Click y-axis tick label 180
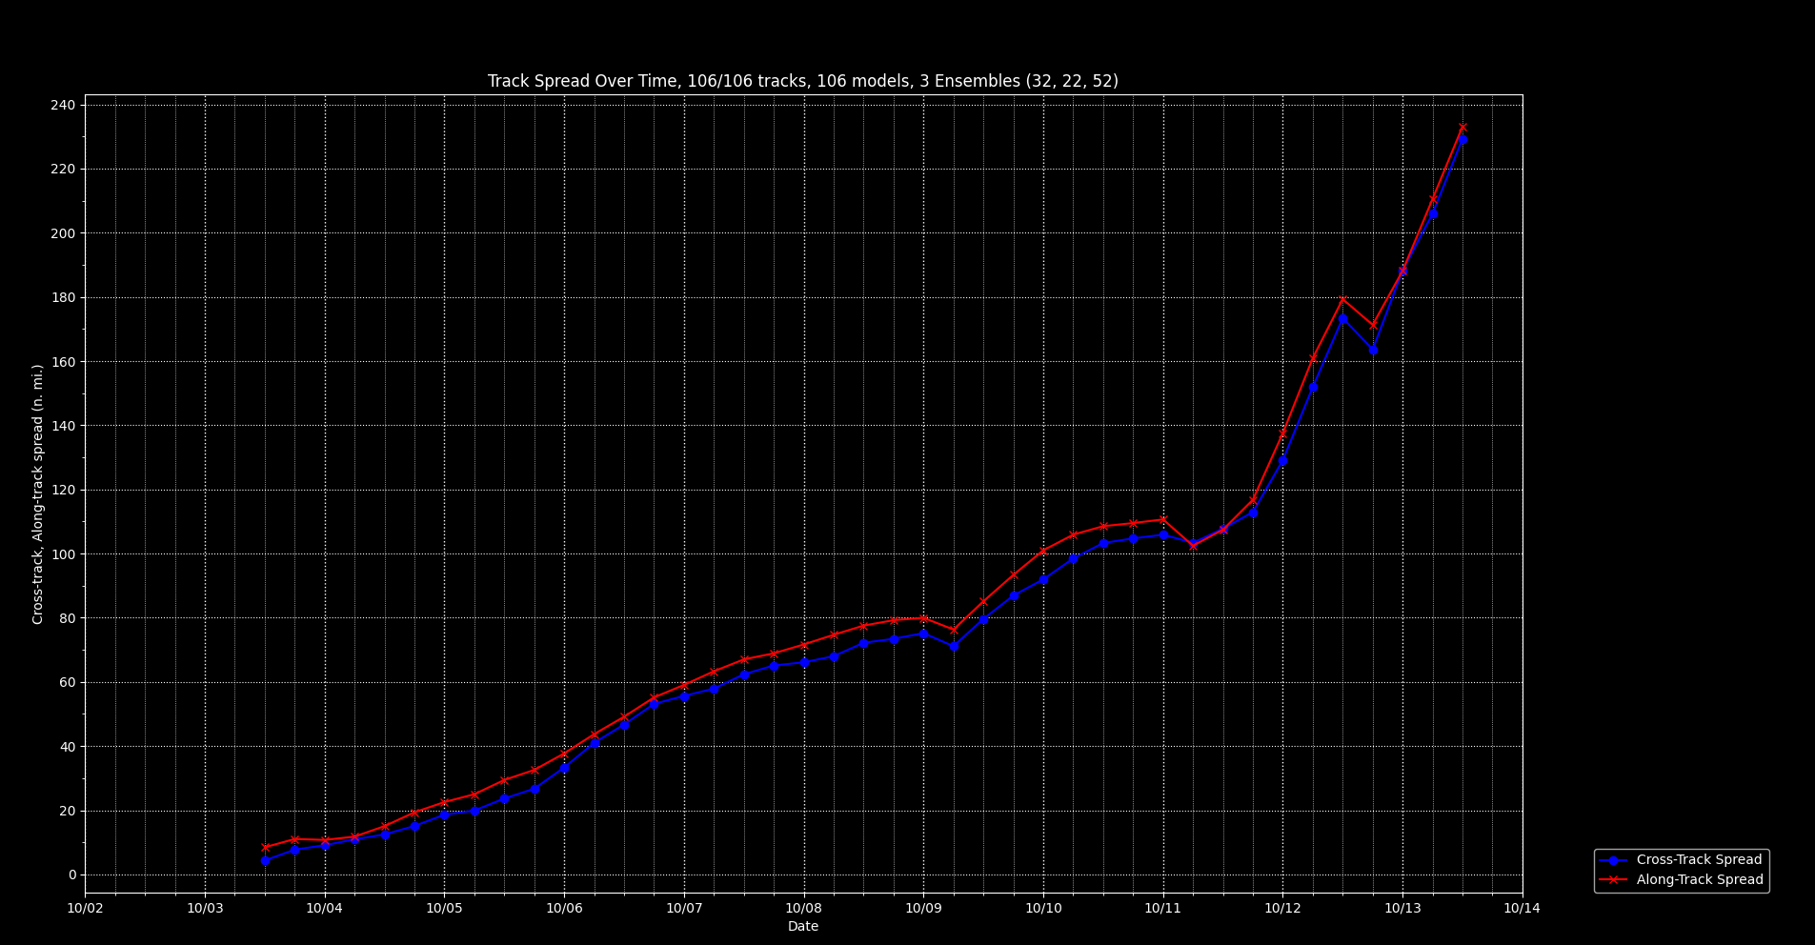The width and height of the screenshot is (1815, 945). (64, 298)
